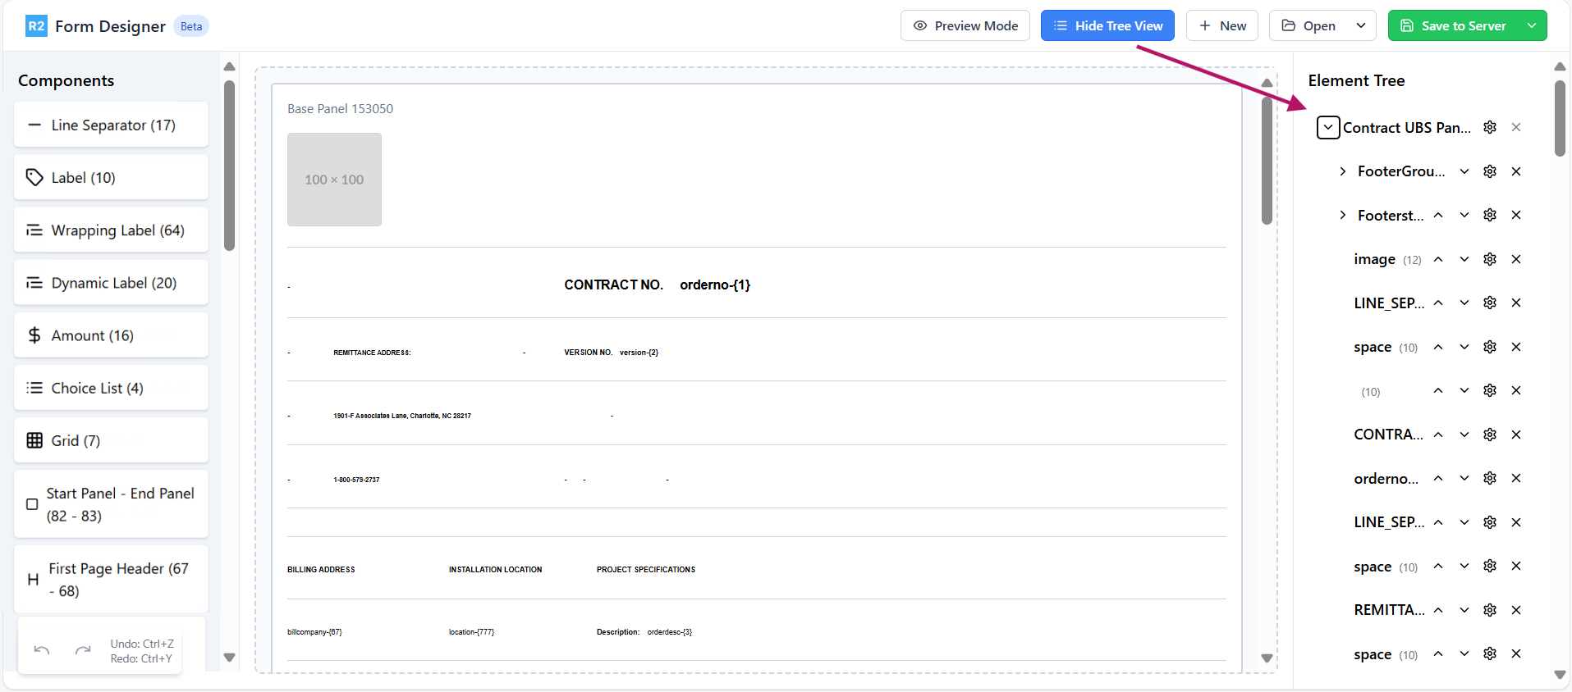This screenshot has height=692, width=1572.
Task: Create a New form
Action: [x=1222, y=25]
